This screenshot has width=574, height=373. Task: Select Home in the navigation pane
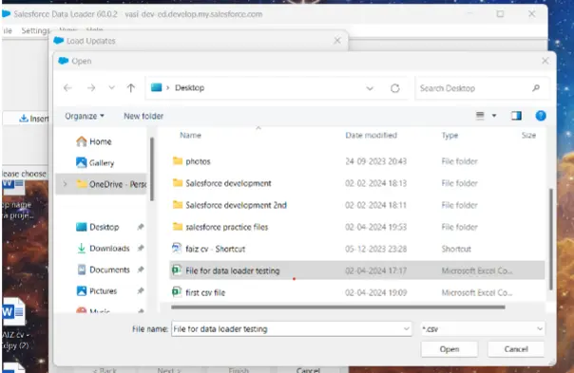coord(94,141)
